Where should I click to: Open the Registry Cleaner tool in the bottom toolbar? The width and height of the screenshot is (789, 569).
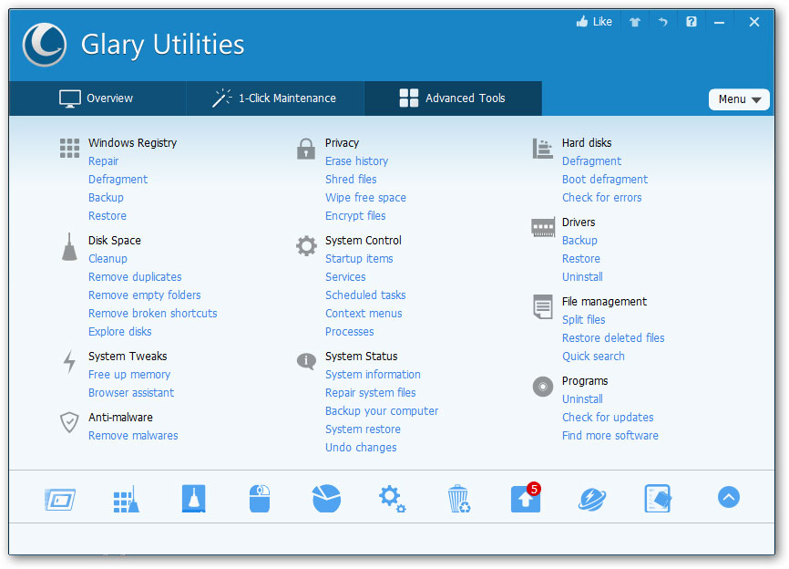coord(126,498)
